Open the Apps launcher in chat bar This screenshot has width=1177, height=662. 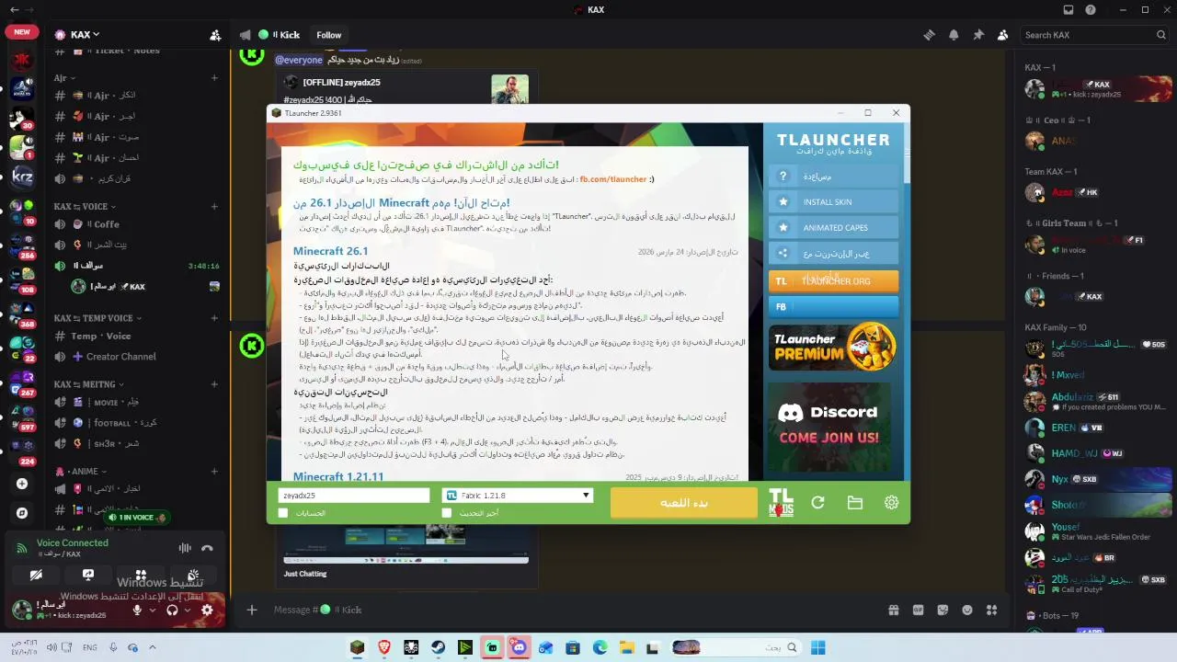(x=991, y=610)
